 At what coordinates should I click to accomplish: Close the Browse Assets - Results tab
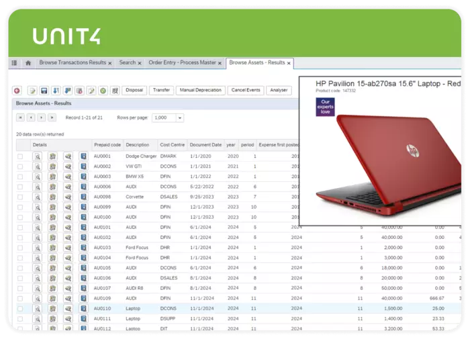click(289, 63)
